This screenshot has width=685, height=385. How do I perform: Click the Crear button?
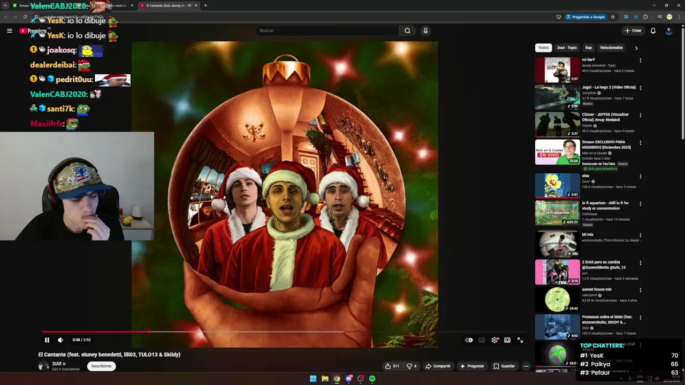coord(633,30)
